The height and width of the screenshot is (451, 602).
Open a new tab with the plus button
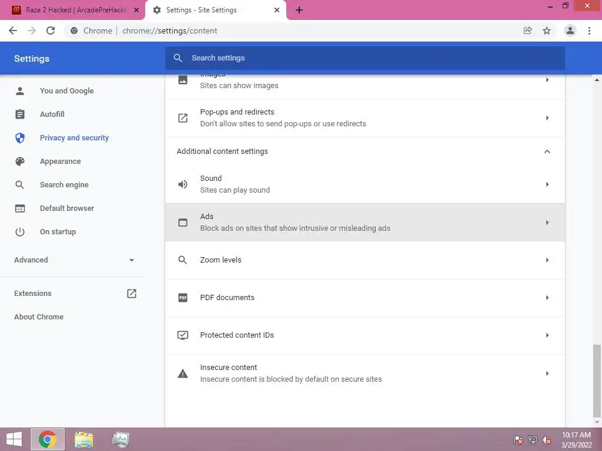click(x=299, y=10)
